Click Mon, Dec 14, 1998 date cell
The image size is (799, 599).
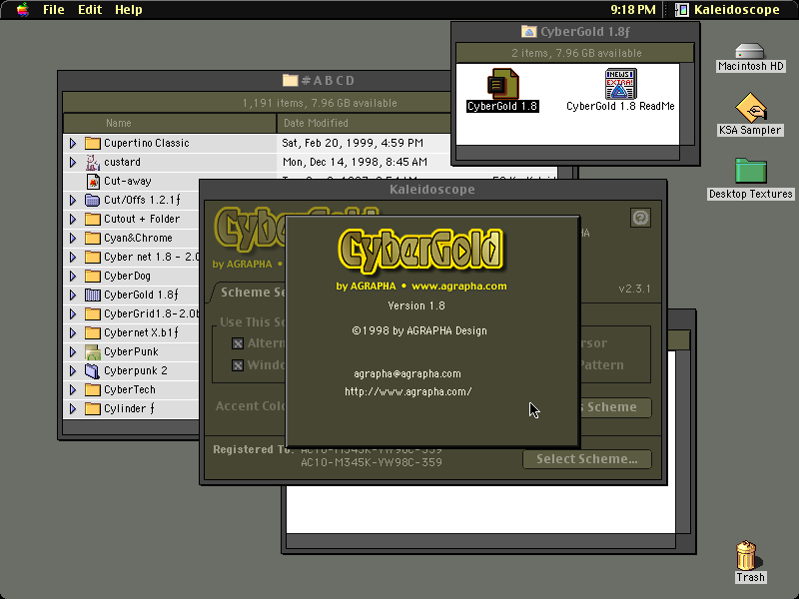click(355, 162)
